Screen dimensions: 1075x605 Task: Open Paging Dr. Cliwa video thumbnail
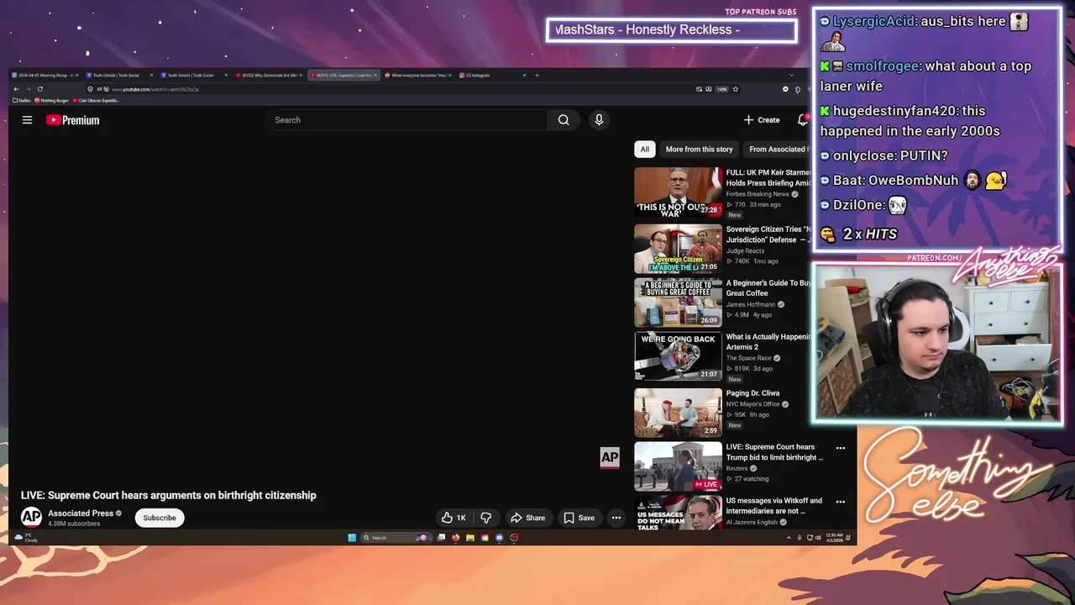tap(678, 412)
